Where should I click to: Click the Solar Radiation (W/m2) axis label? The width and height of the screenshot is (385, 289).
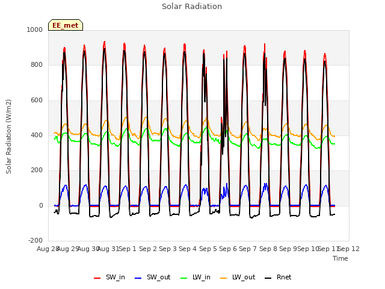click(x=8, y=137)
